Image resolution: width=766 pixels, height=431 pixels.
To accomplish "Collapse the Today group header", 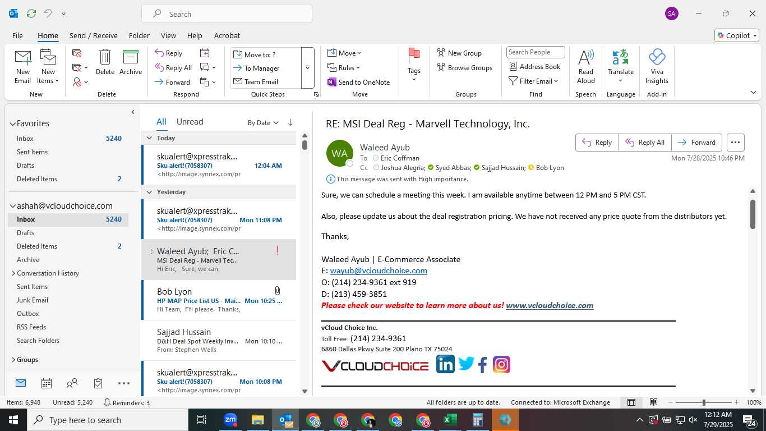I will pos(149,138).
